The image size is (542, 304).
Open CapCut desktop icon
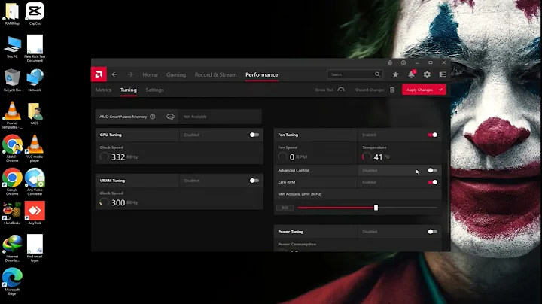click(x=35, y=14)
